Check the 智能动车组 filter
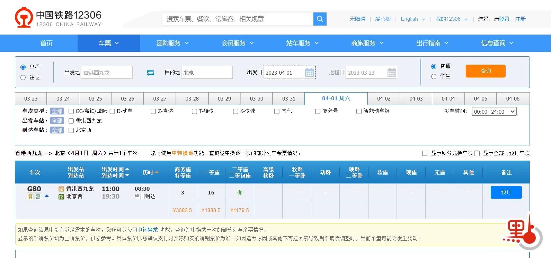551x258 pixels. coord(359,111)
